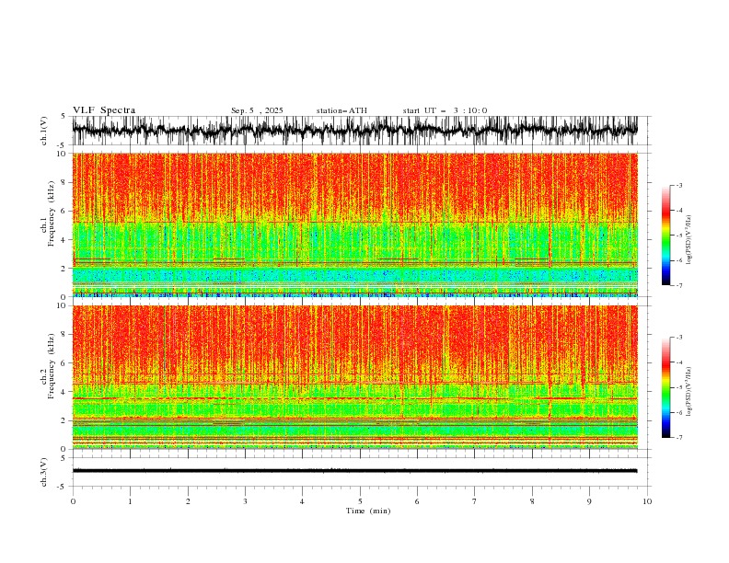Click the 'Time (min)' axis title
The height and width of the screenshot is (563, 729).
[x=368, y=511]
